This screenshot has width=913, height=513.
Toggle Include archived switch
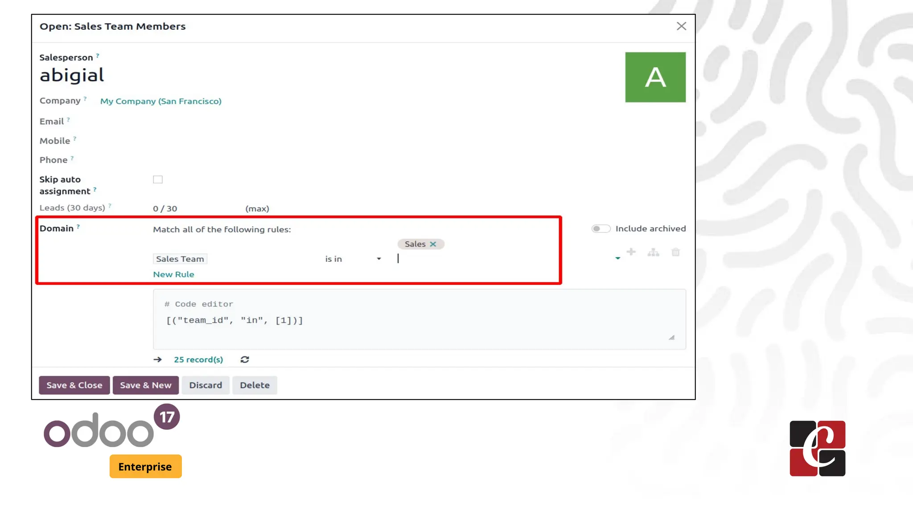[600, 228]
